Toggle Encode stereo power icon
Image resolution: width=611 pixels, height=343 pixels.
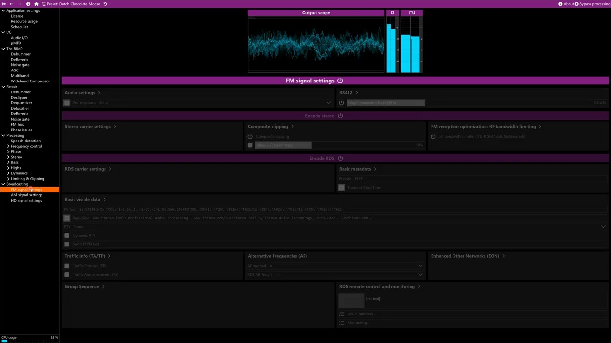pos(340,116)
